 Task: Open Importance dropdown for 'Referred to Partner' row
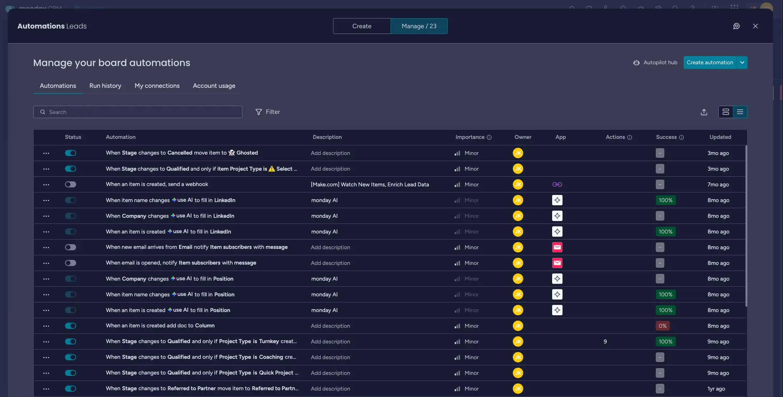click(x=466, y=389)
